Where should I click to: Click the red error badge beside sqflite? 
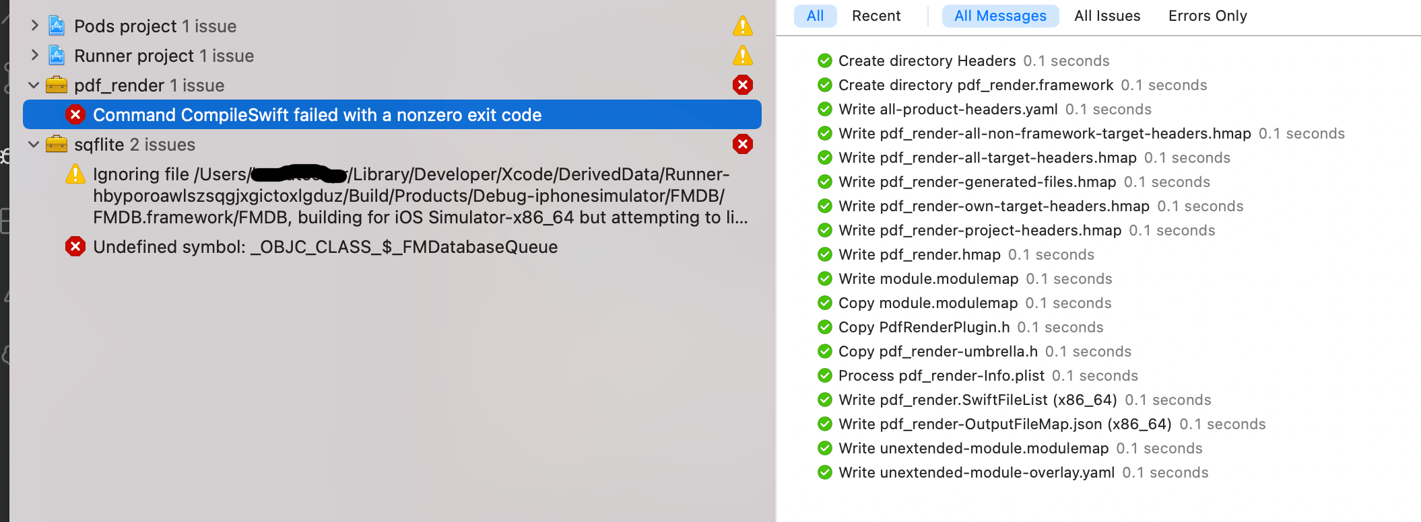pos(743,144)
